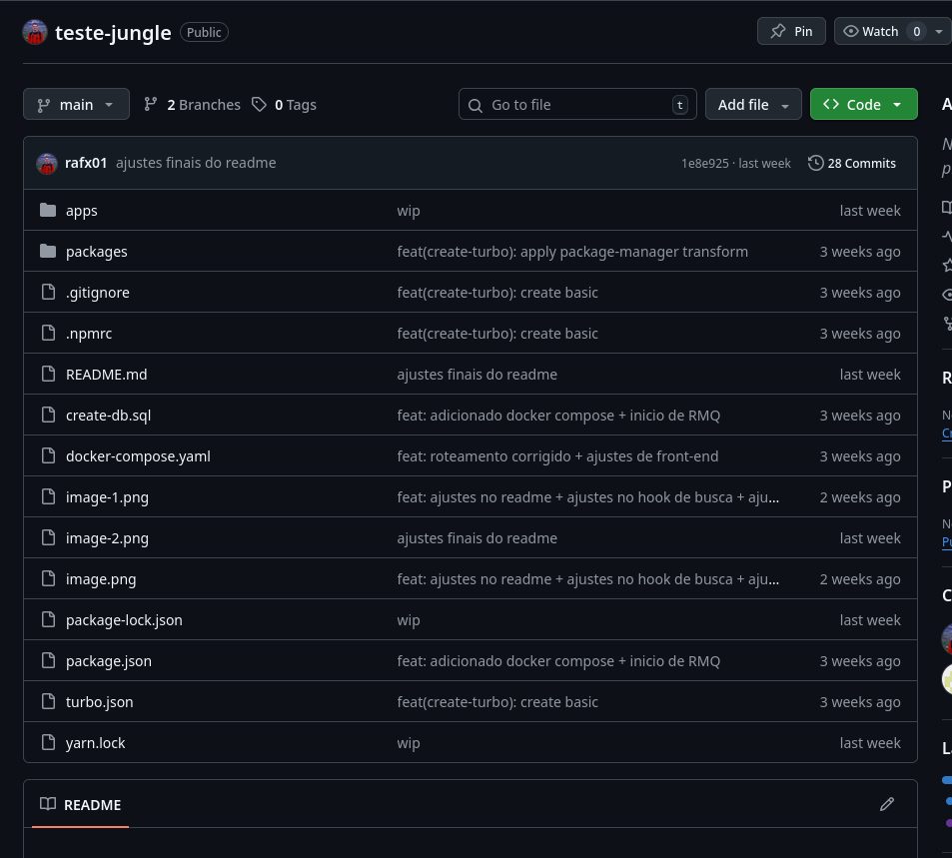Open the docker-compose.yaml file
Viewport: 952px width, 858px height.
tap(138, 456)
